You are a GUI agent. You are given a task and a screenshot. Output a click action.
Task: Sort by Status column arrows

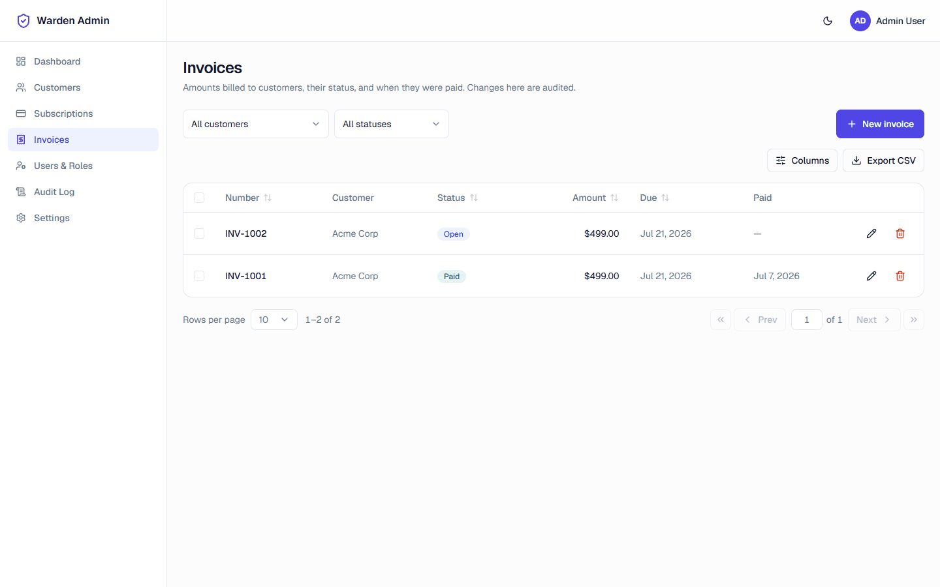click(x=474, y=198)
